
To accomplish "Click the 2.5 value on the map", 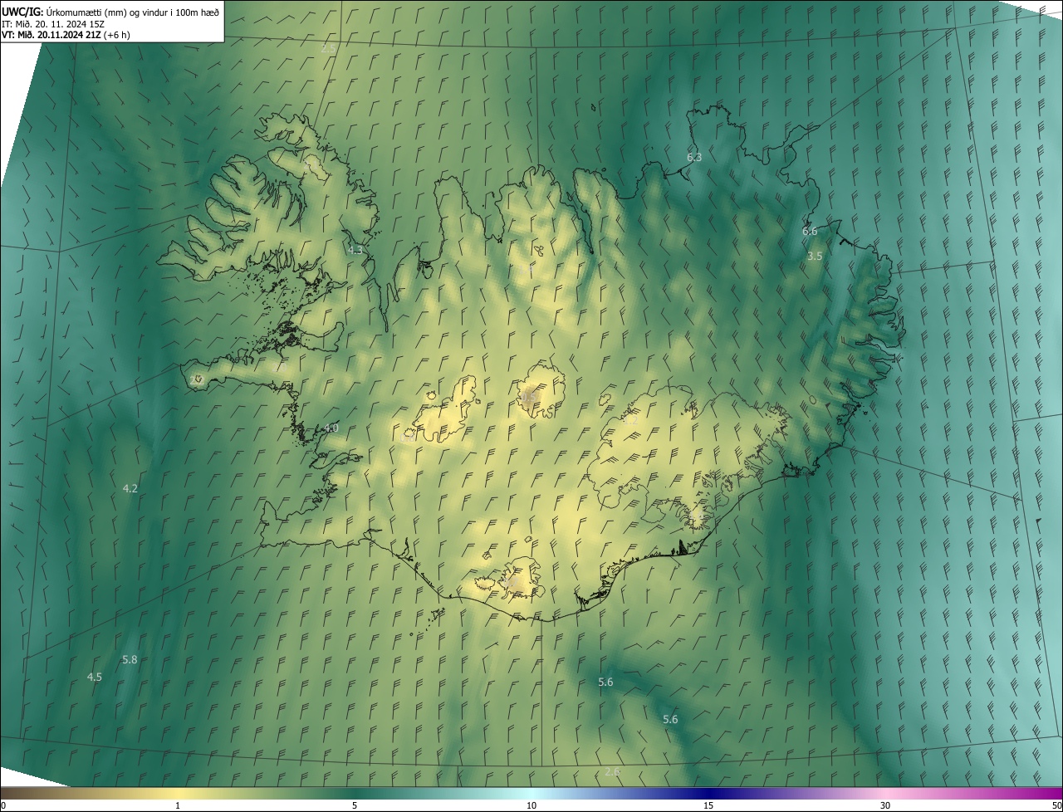I will pos(328,49).
